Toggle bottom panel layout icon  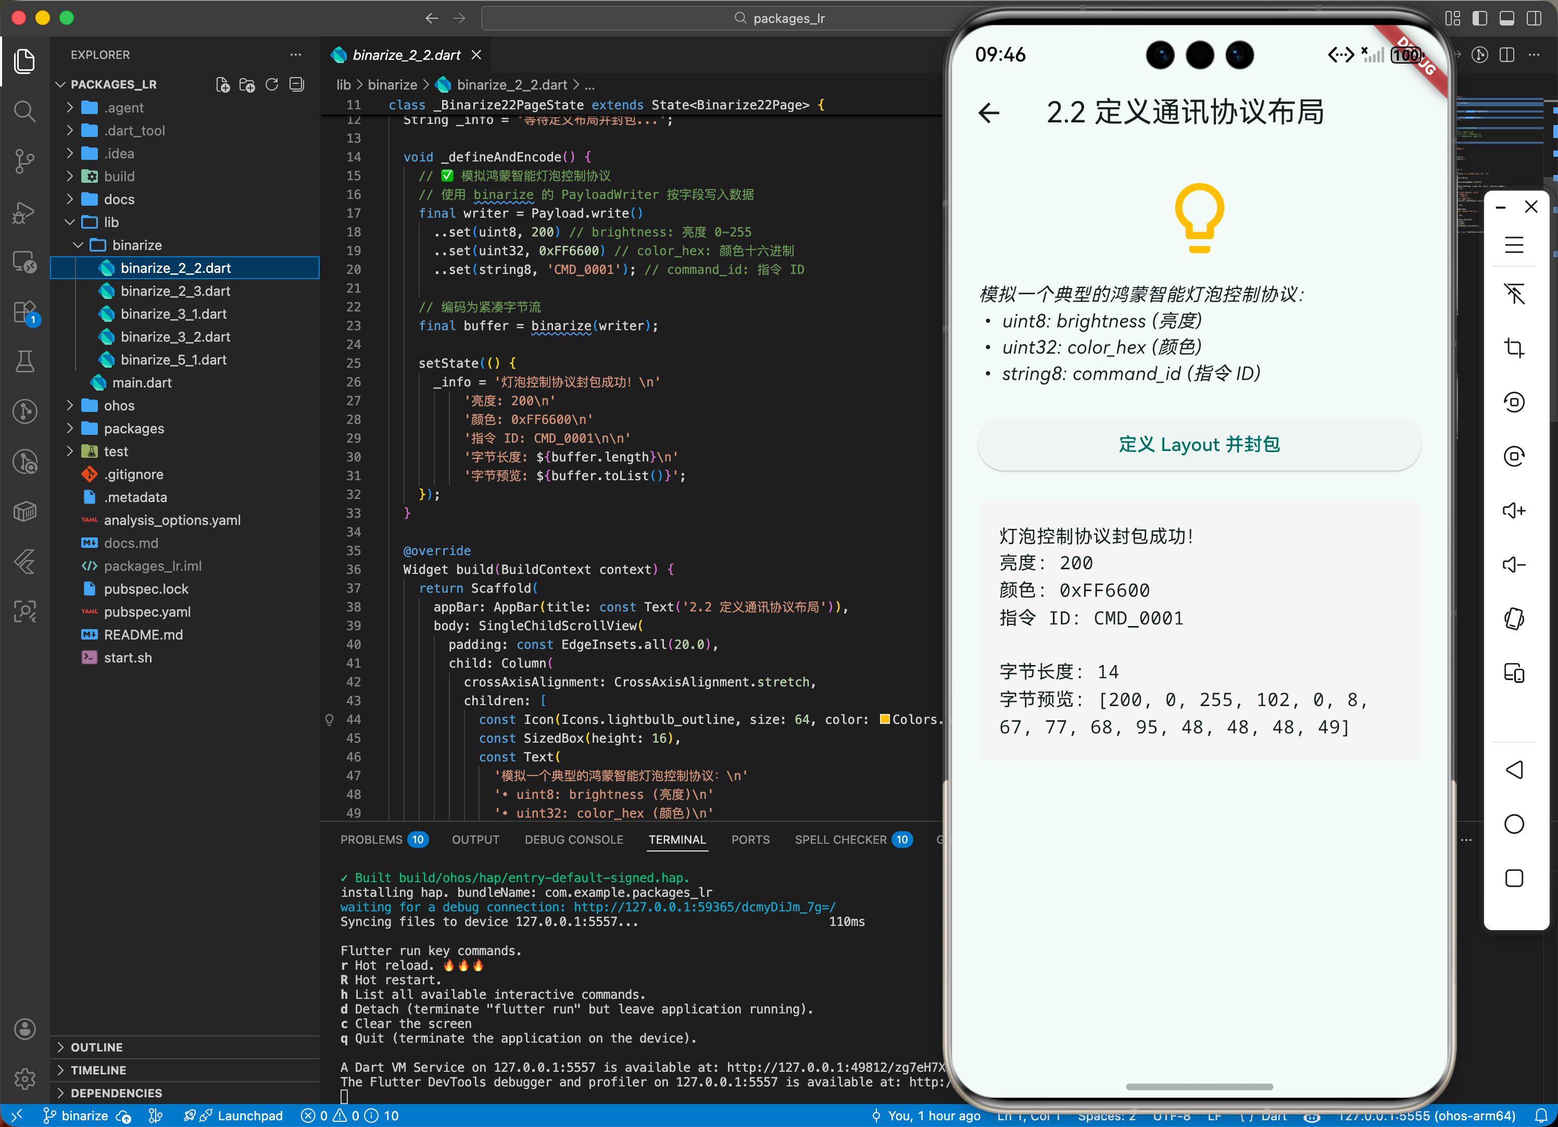(1506, 18)
